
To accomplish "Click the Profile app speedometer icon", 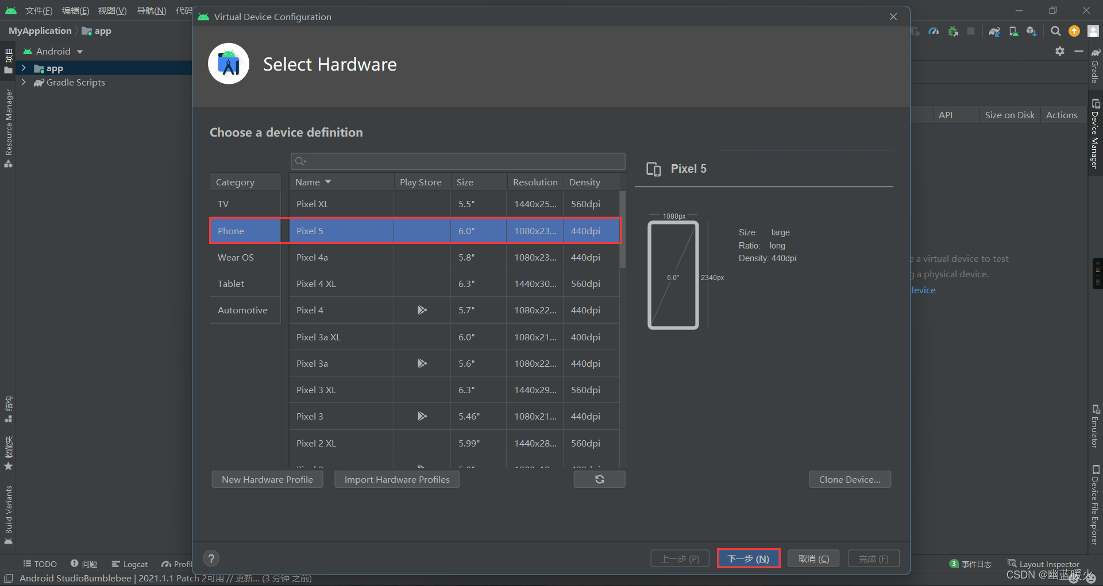I will coord(934,31).
